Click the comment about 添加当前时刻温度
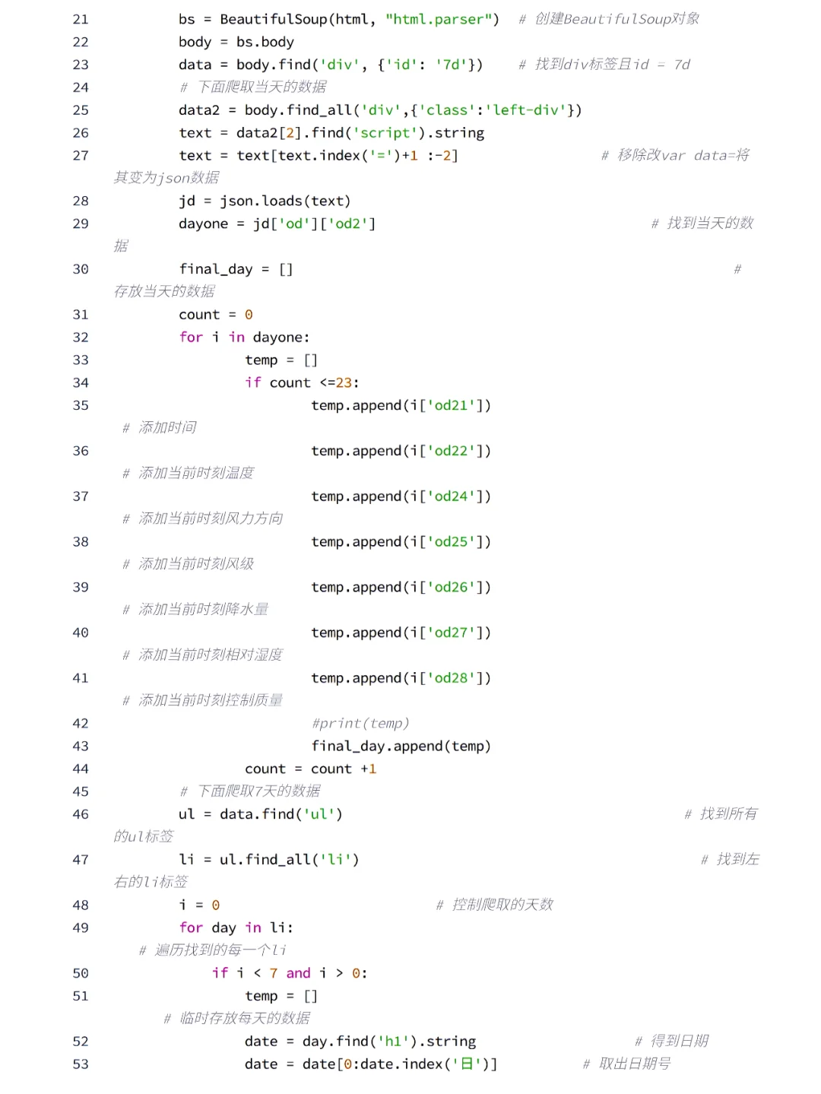 click(190, 473)
